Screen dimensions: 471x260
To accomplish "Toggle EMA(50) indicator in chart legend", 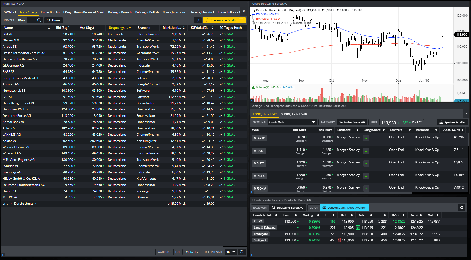I will 267,15.
